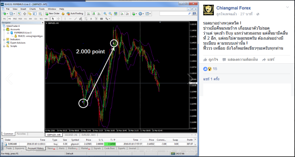Select the M1 timeframe
The image size is (295, 157).
(x=4, y=19)
